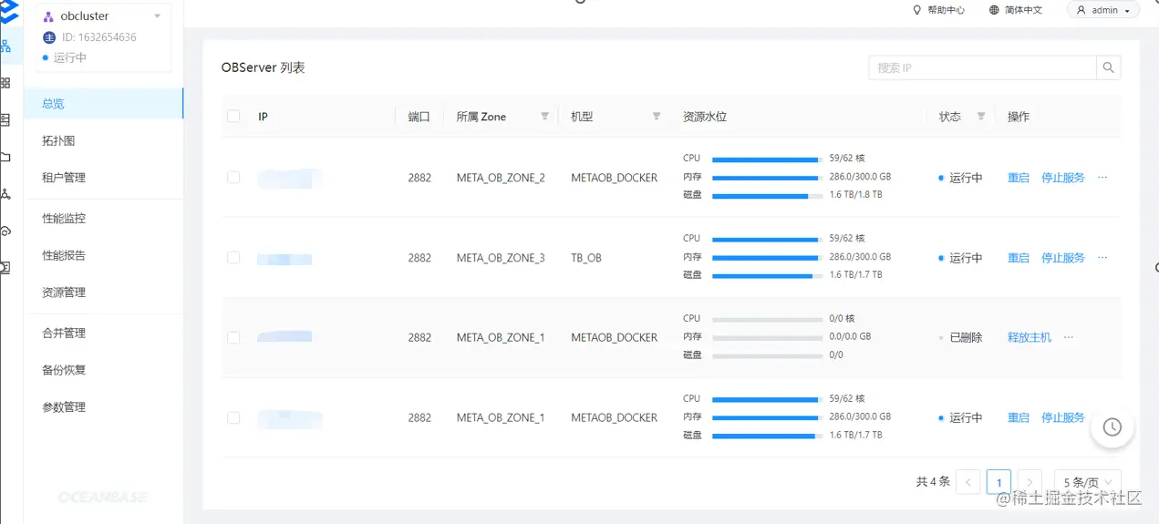Go to previous page arrow

click(x=968, y=481)
